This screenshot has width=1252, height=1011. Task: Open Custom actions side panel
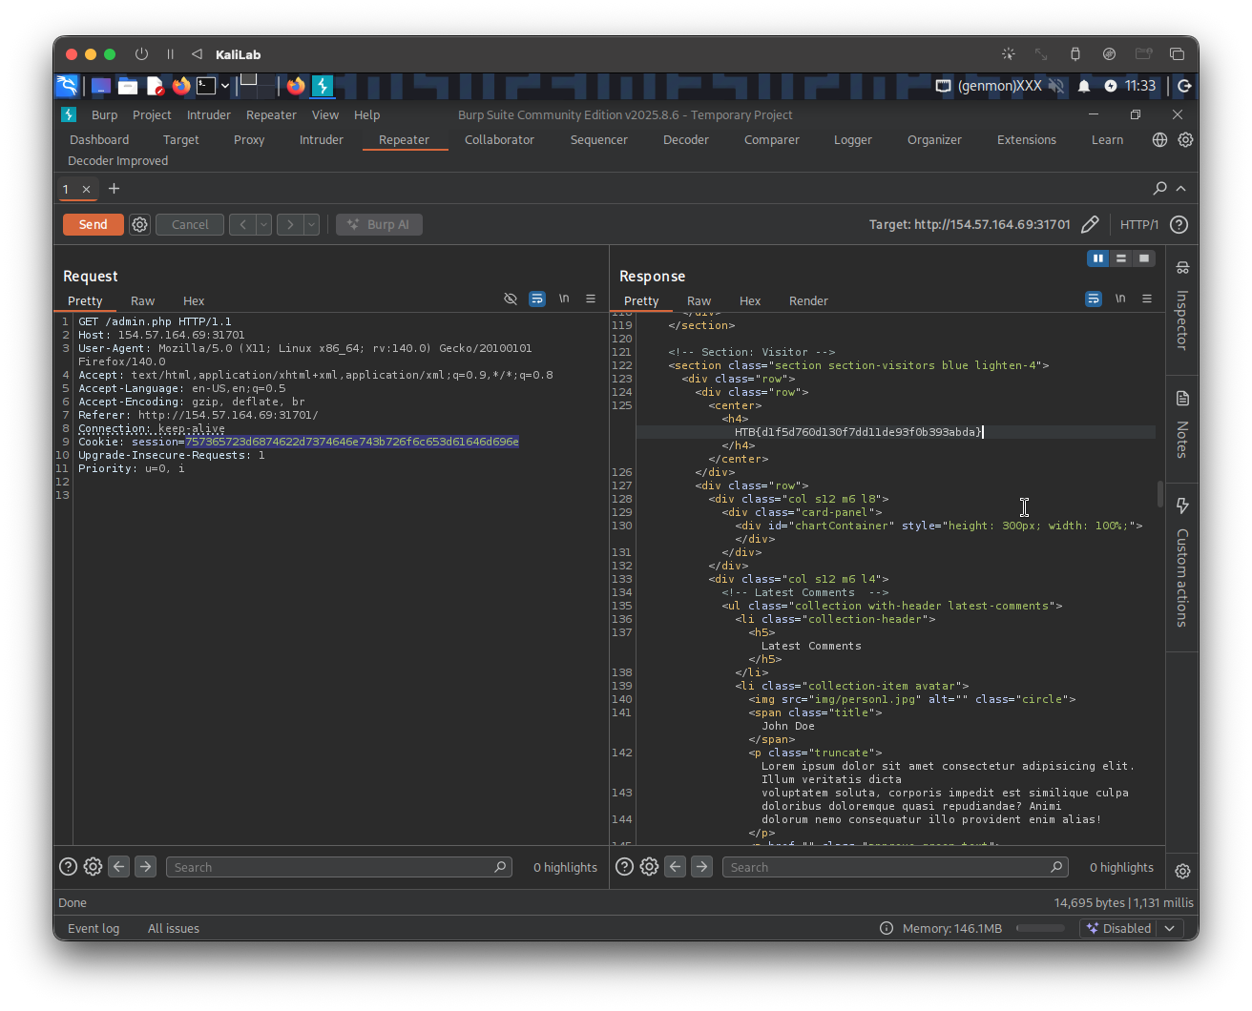tap(1182, 563)
